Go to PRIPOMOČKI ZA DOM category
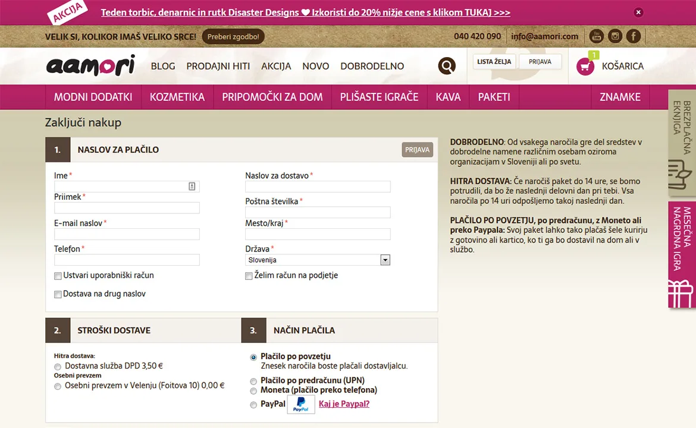 coord(272,97)
